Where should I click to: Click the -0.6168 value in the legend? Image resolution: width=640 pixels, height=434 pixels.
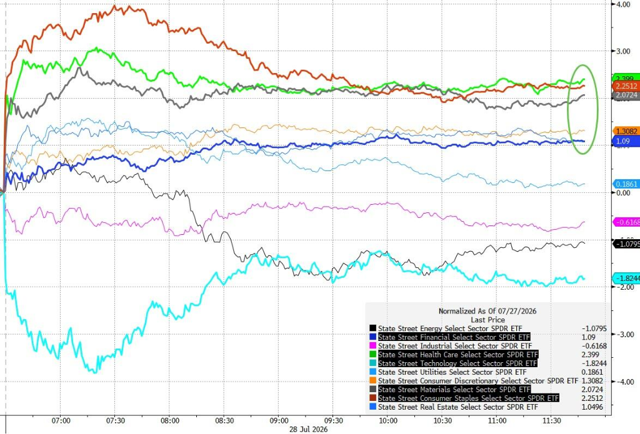[594, 346]
